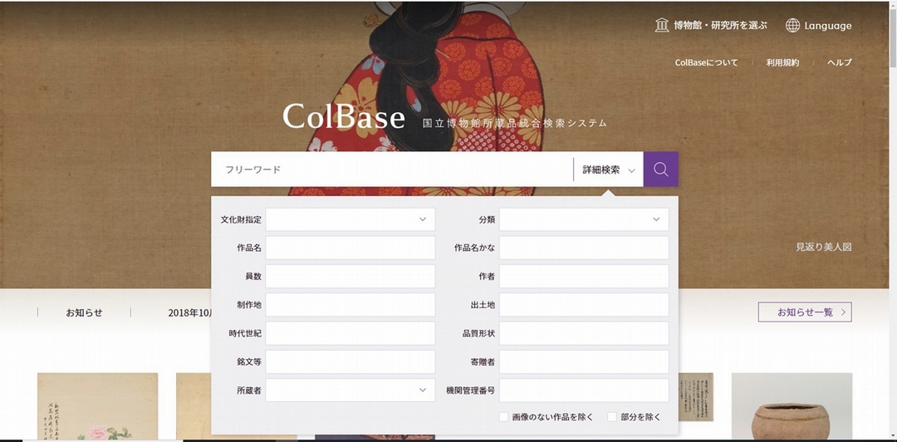Open 利用規約 page
This screenshot has height=442, width=897.
click(782, 62)
